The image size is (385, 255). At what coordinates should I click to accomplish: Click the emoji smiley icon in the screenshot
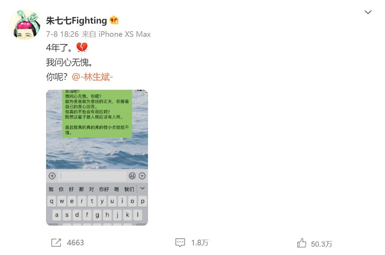[x=133, y=176]
